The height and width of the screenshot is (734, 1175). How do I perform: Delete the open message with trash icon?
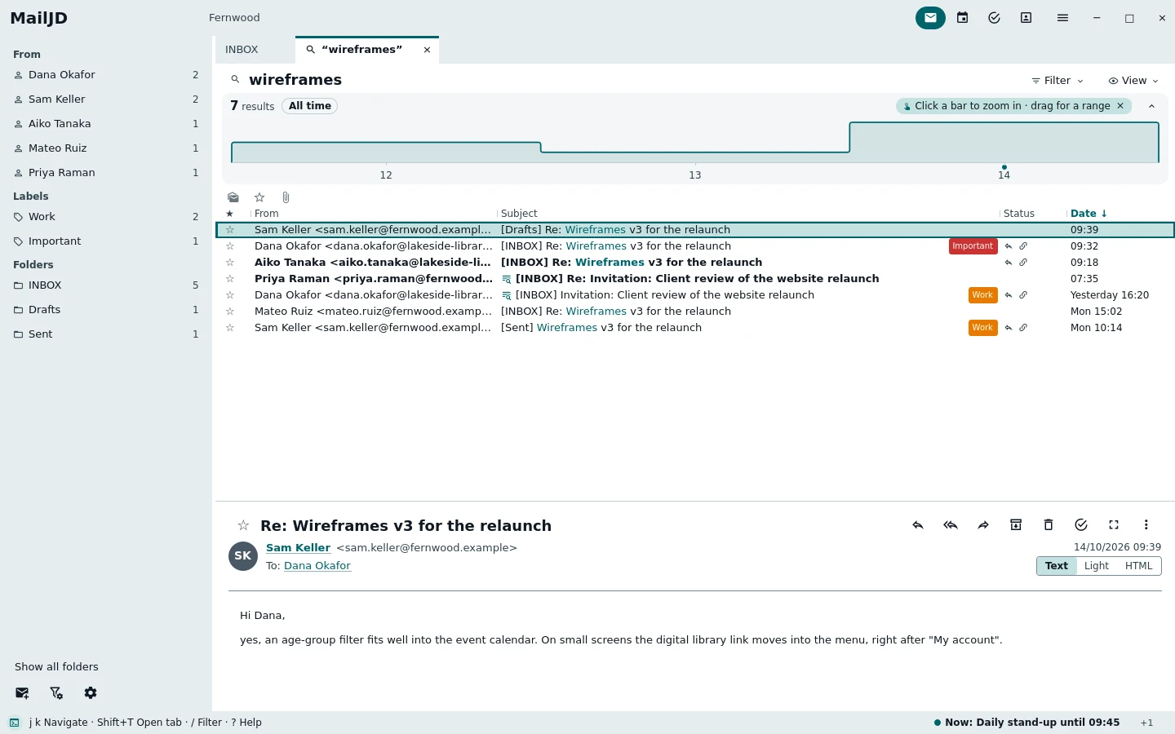point(1049,525)
